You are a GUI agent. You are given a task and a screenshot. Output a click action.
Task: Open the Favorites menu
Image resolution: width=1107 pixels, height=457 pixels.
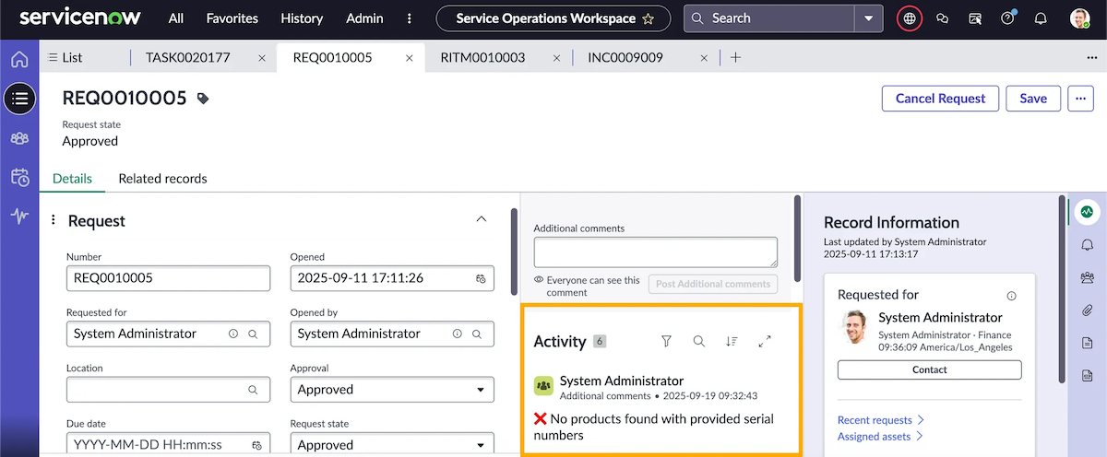232,18
